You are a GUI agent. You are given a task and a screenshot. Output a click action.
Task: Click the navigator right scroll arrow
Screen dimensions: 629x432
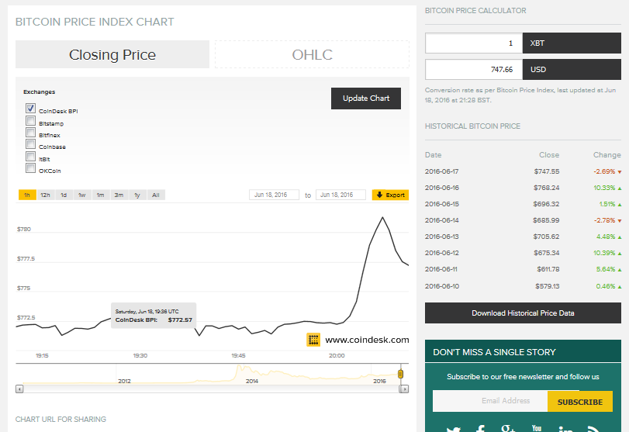404,389
